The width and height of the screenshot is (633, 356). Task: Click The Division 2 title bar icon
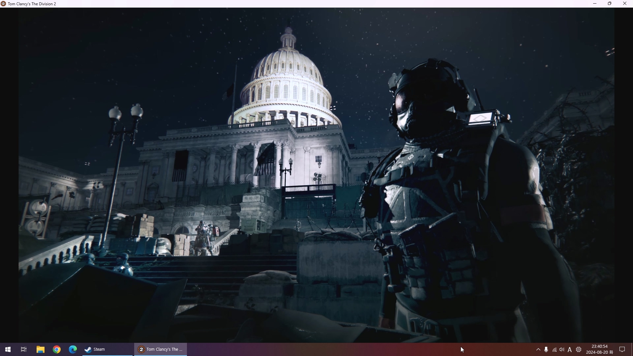point(3,4)
